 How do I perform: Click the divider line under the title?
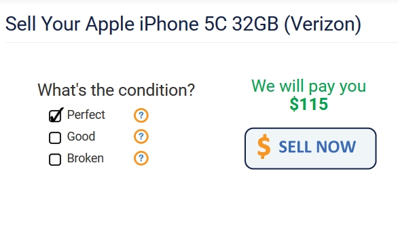click(x=202, y=42)
